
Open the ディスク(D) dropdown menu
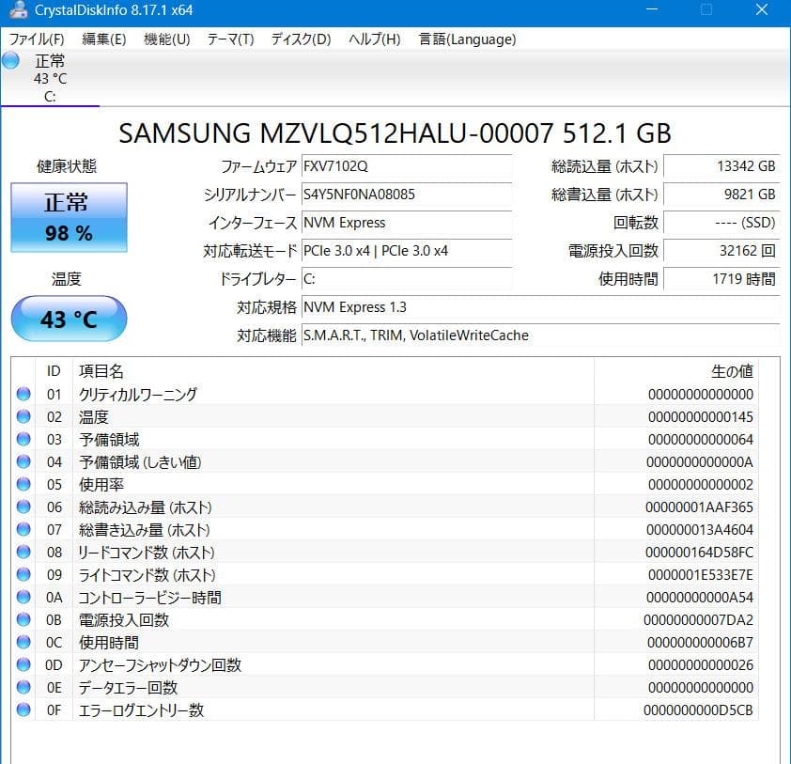click(x=301, y=39)
